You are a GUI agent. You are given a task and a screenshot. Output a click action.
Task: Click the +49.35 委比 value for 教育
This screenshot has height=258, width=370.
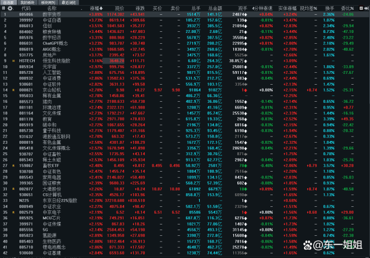tap(347, 119)
